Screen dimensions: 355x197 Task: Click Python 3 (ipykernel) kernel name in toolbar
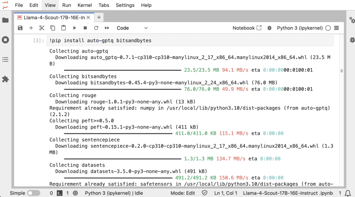(300, 28)
